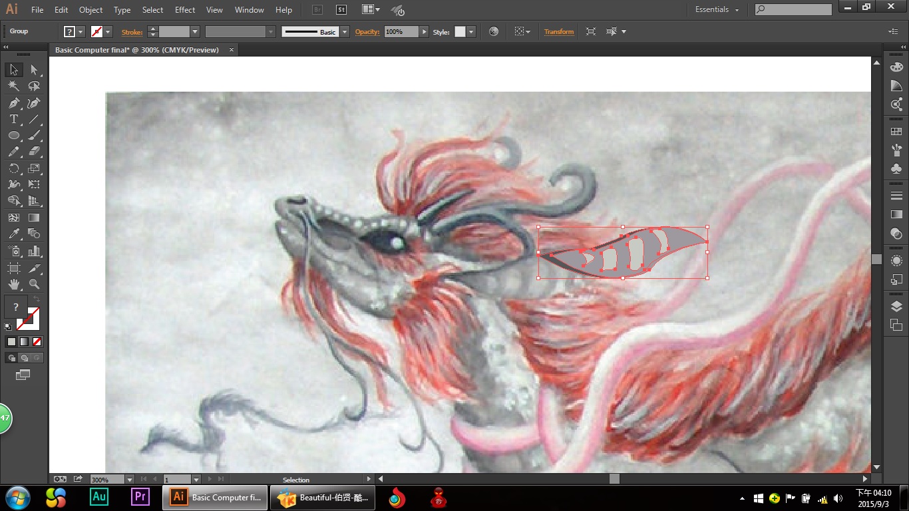Open the stroke color dropdown arrow
The image size is (909, 511).
click(x=108, y=31)
